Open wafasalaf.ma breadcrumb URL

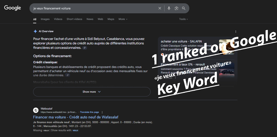click(59, 112)
